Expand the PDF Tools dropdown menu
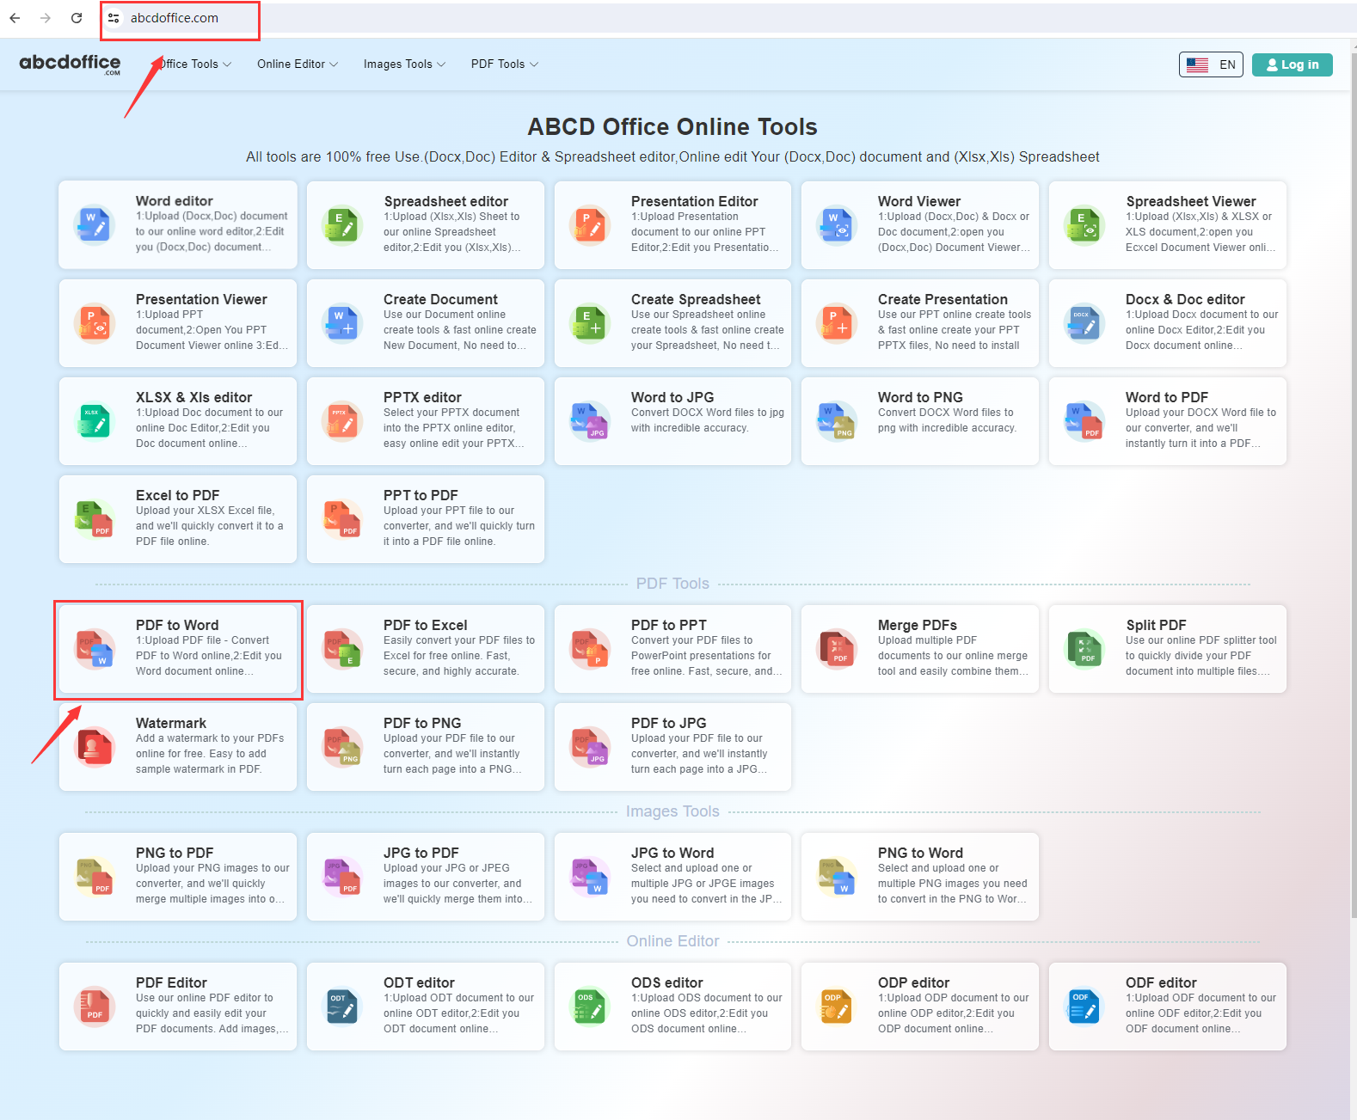This screenshot has height=1120, width=1357. coord(504,64)
